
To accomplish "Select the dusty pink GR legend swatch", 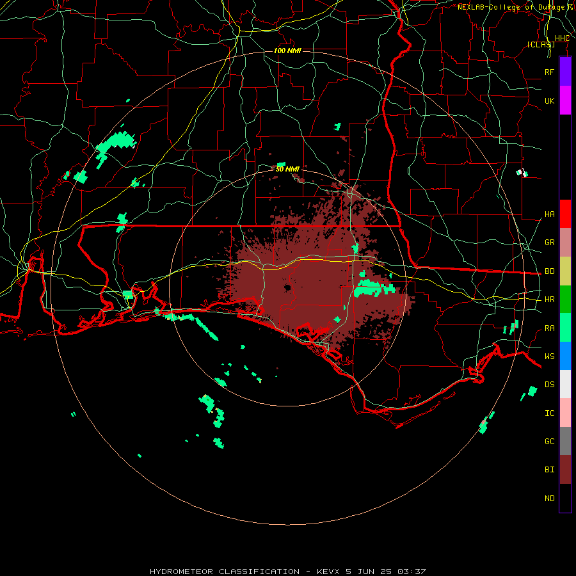I will pyautogui.click(x=565, y=243).
